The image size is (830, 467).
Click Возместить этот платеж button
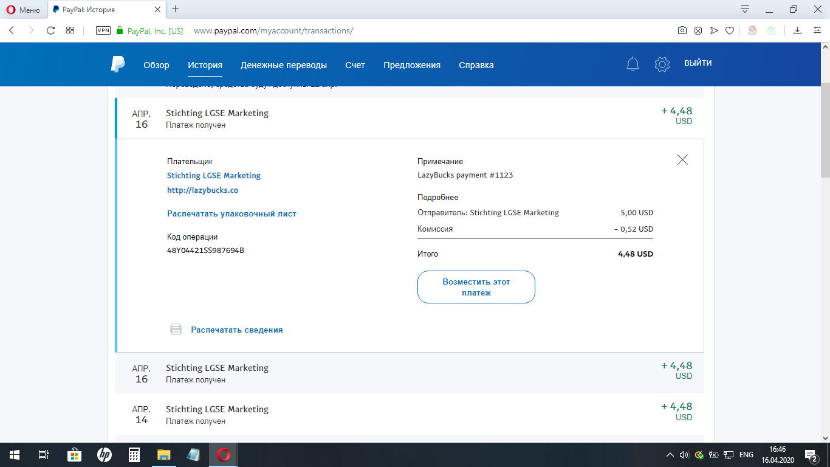tap(476, 287)
